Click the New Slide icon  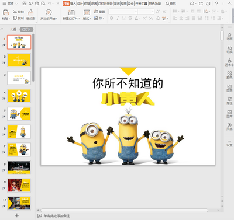pyautogui.click(x=71, y=12)
